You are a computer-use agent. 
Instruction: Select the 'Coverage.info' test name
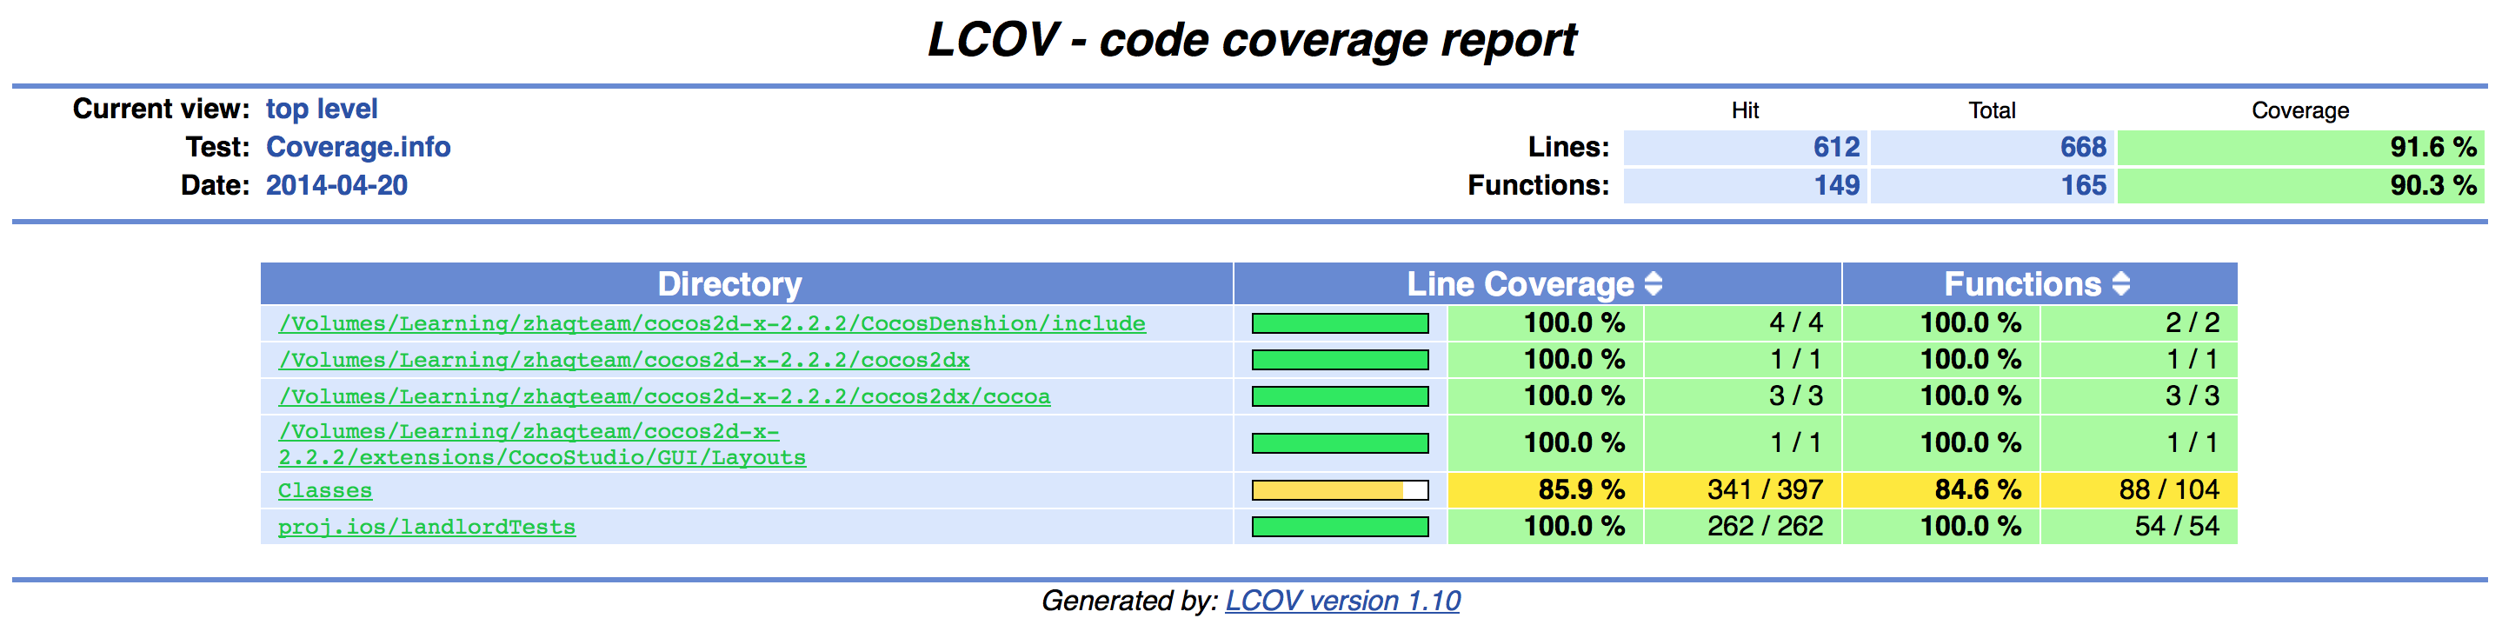point(358,147)
